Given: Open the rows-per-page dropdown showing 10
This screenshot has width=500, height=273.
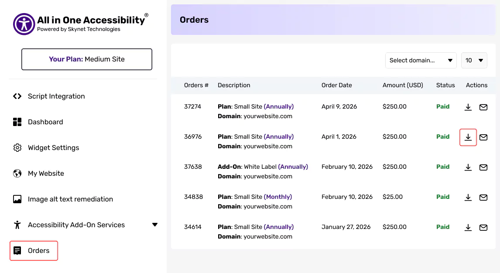Looking at the screenshot, I should (474, 60).
